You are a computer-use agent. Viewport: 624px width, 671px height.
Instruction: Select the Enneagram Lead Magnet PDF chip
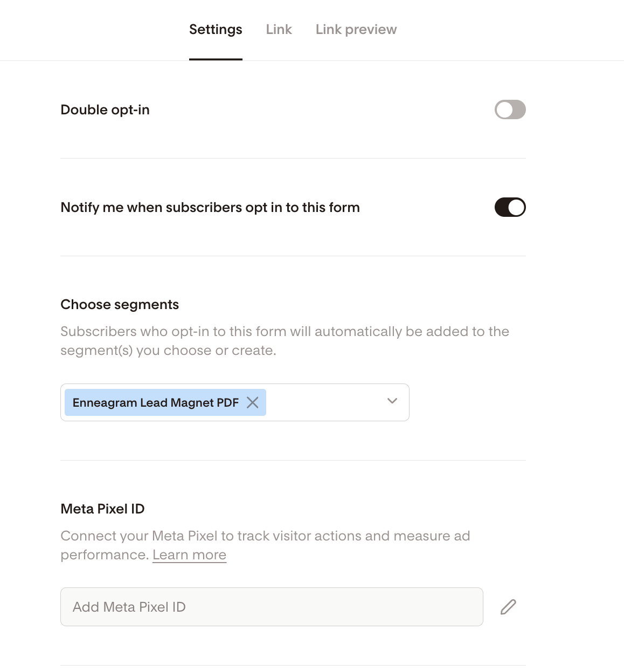pyautogui.click(x=155, y=402)
